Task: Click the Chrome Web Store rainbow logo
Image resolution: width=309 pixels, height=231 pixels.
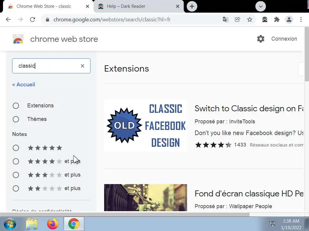Action: [18, 39]
